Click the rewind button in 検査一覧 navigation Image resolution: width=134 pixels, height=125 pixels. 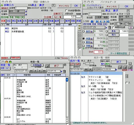point(31,71)
